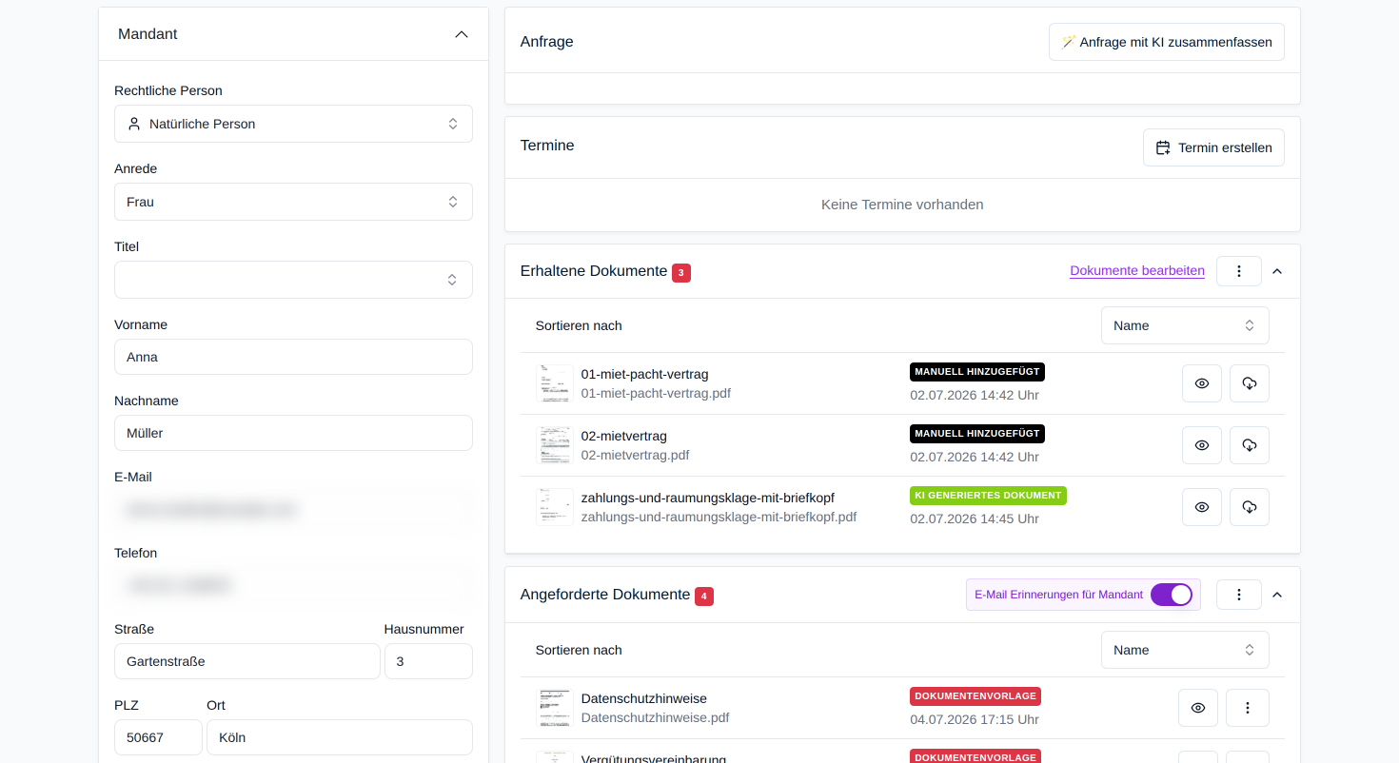1399x763 pixels.
Task: Open the Anrede dropdown showing Frau
Action: coord(293,202)
